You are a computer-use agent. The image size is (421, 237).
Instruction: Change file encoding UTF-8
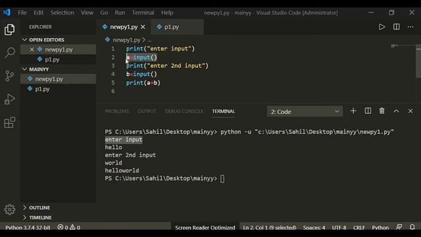(x=339, y=227)
